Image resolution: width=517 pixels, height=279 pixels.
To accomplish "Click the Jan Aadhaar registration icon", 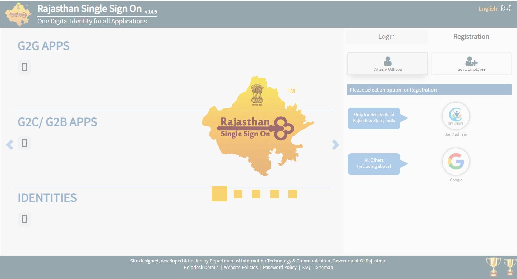I will 456,116.
